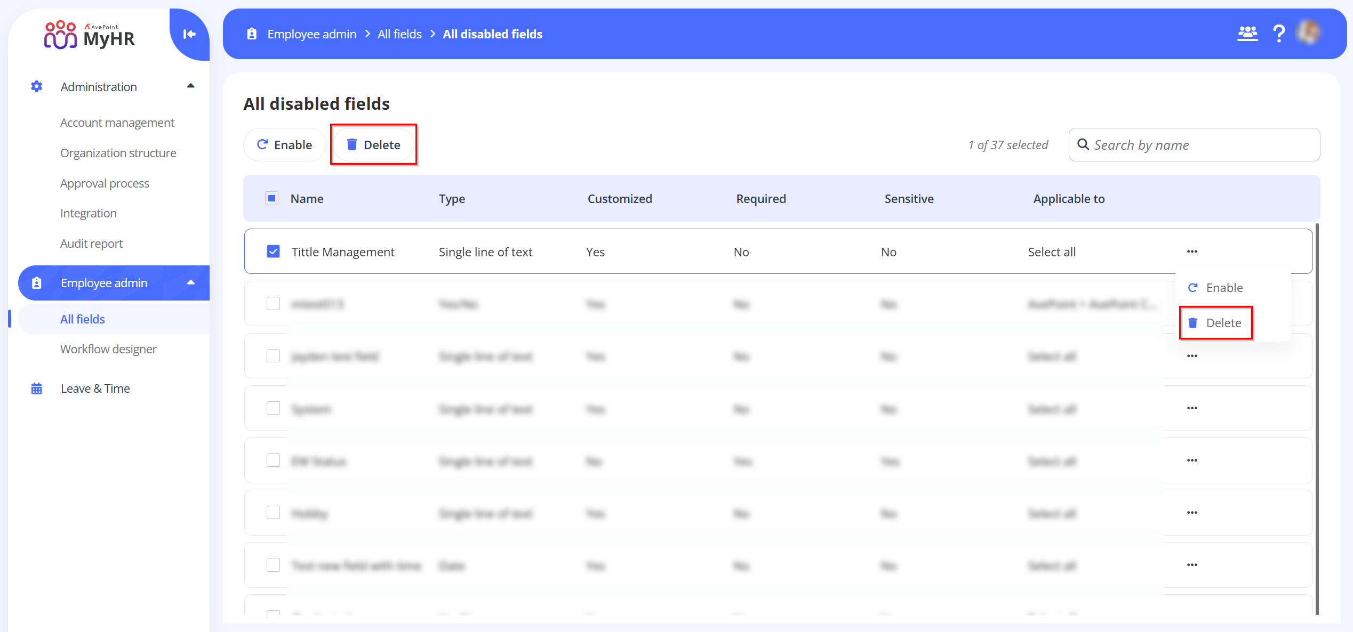Click the Customized column header
The height and width of the screenshot is (632, 1353).
pos(620,199)
